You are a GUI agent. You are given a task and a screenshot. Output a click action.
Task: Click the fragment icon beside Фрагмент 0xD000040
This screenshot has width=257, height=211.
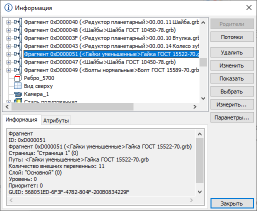tap(17, 22)
